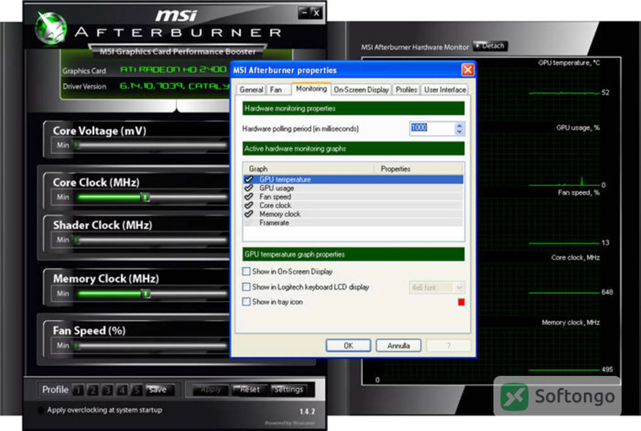
Task: Open the Logitech LCD font dropdown
Action: (x=437, y=287)
